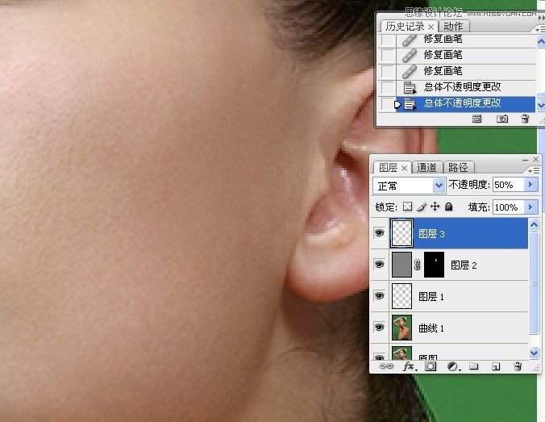Create a new layer

point(496,366)
